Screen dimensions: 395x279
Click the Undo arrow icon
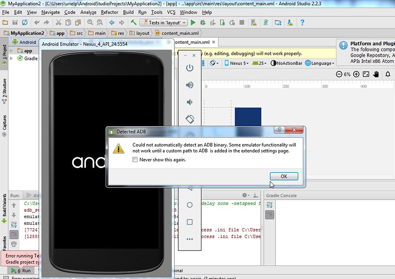37,23
